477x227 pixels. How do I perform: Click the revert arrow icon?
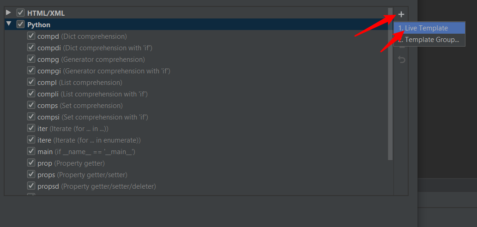coord(402,60)
